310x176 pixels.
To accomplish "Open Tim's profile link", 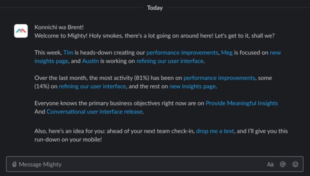I will [68, 53].
